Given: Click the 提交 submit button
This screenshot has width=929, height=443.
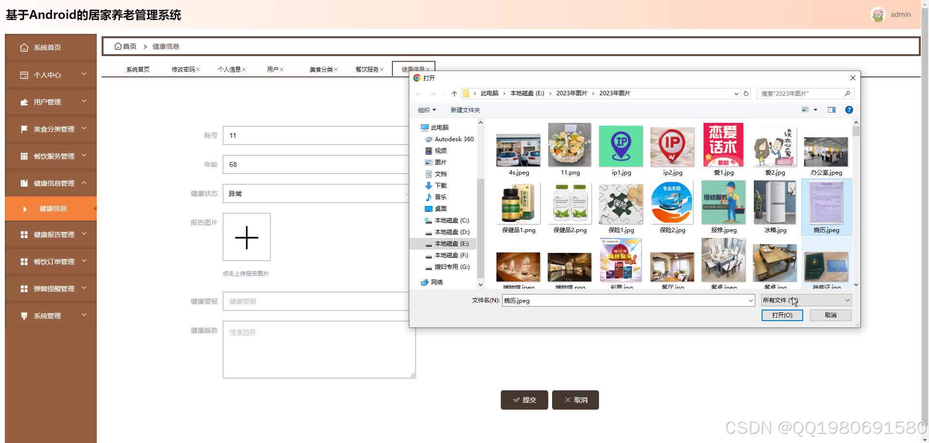Looking at the screenshot, I should click(524, 400).
